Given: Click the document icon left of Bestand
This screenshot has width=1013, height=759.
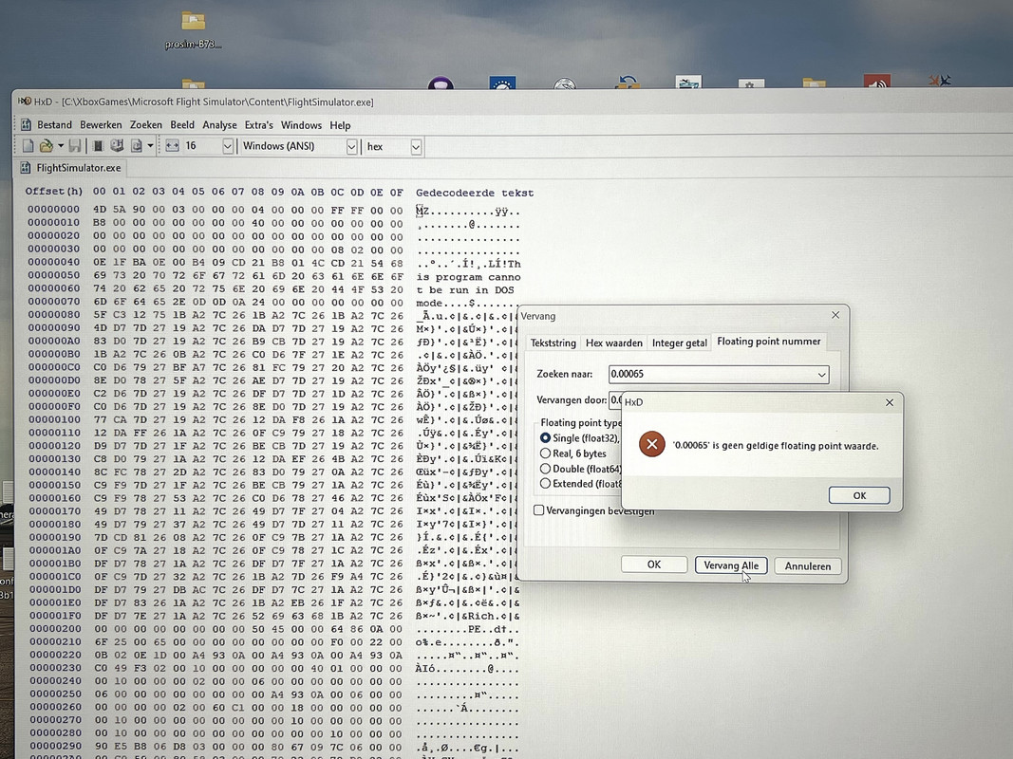Looking at the screenshot, I should [x=26, y=124].
